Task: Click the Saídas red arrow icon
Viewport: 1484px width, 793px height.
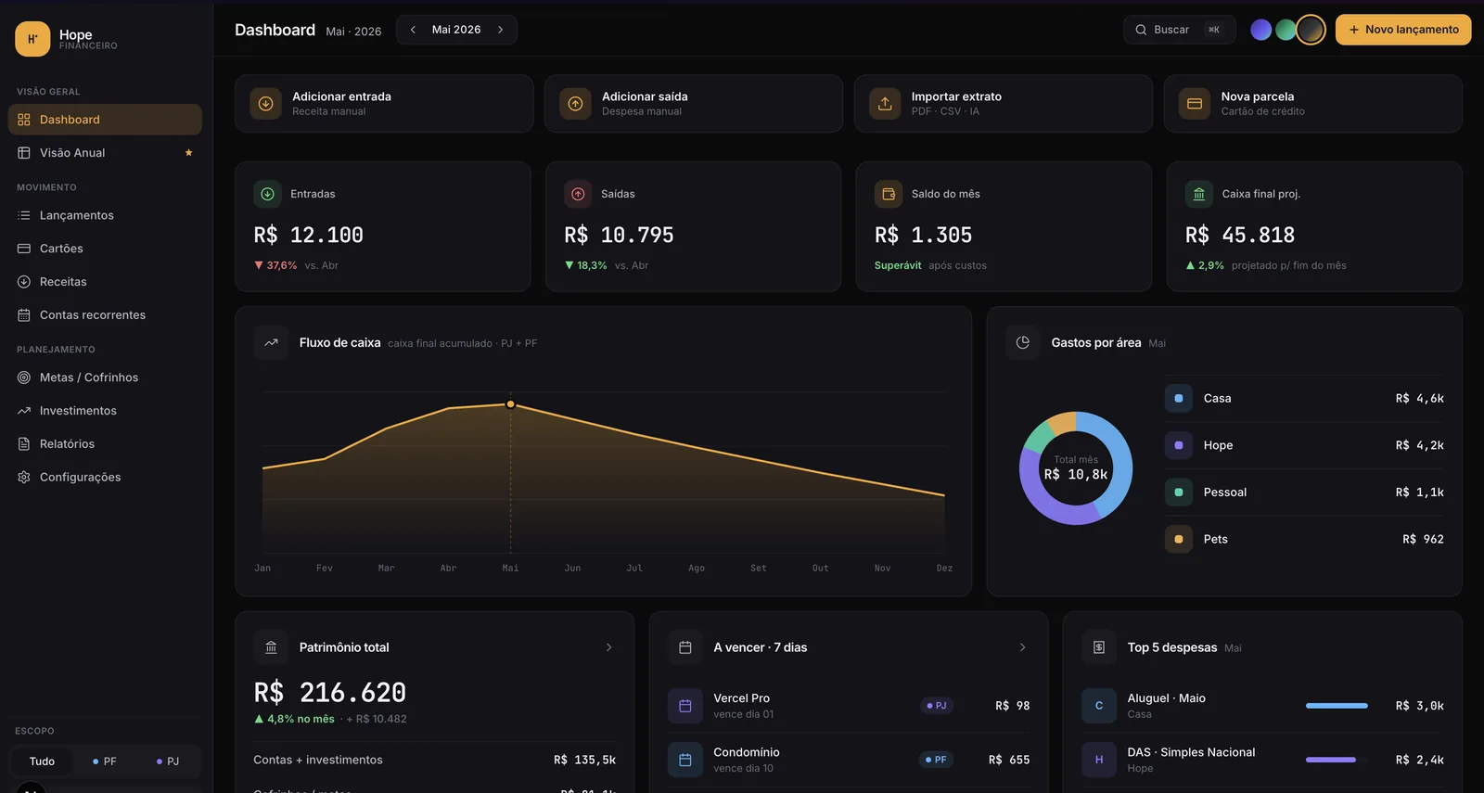Action: point(578,194)
